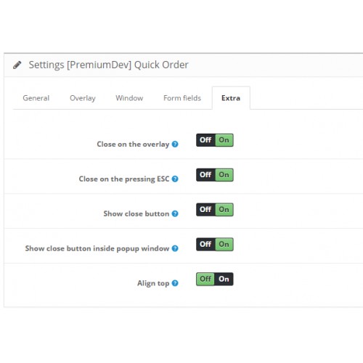Switch to the General tab

click(x=36, y=98)
